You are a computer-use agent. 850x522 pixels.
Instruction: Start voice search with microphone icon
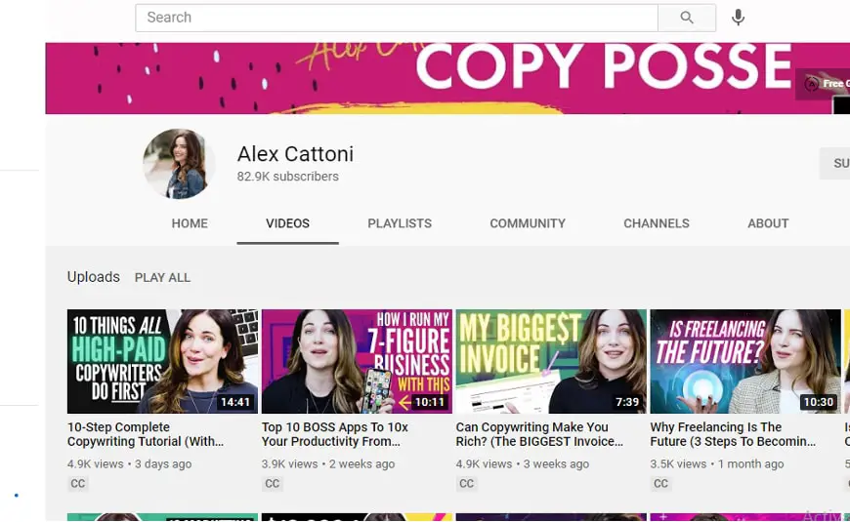(738, 18)
